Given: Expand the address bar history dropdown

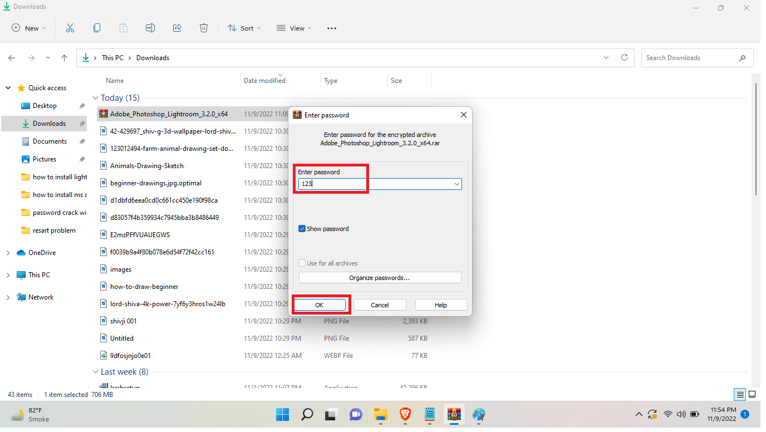Looking at the screenshot, I should [x=606, y=57].
